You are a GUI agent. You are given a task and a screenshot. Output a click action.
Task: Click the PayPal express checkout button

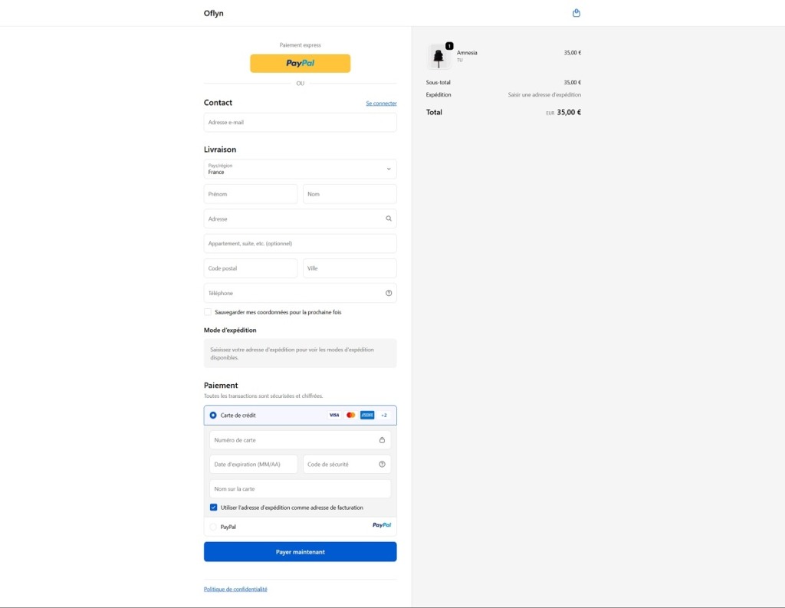coord(300,64)
